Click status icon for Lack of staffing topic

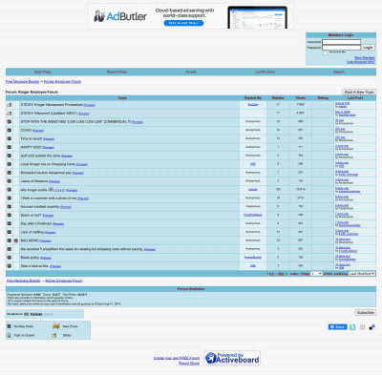[10, 232]
